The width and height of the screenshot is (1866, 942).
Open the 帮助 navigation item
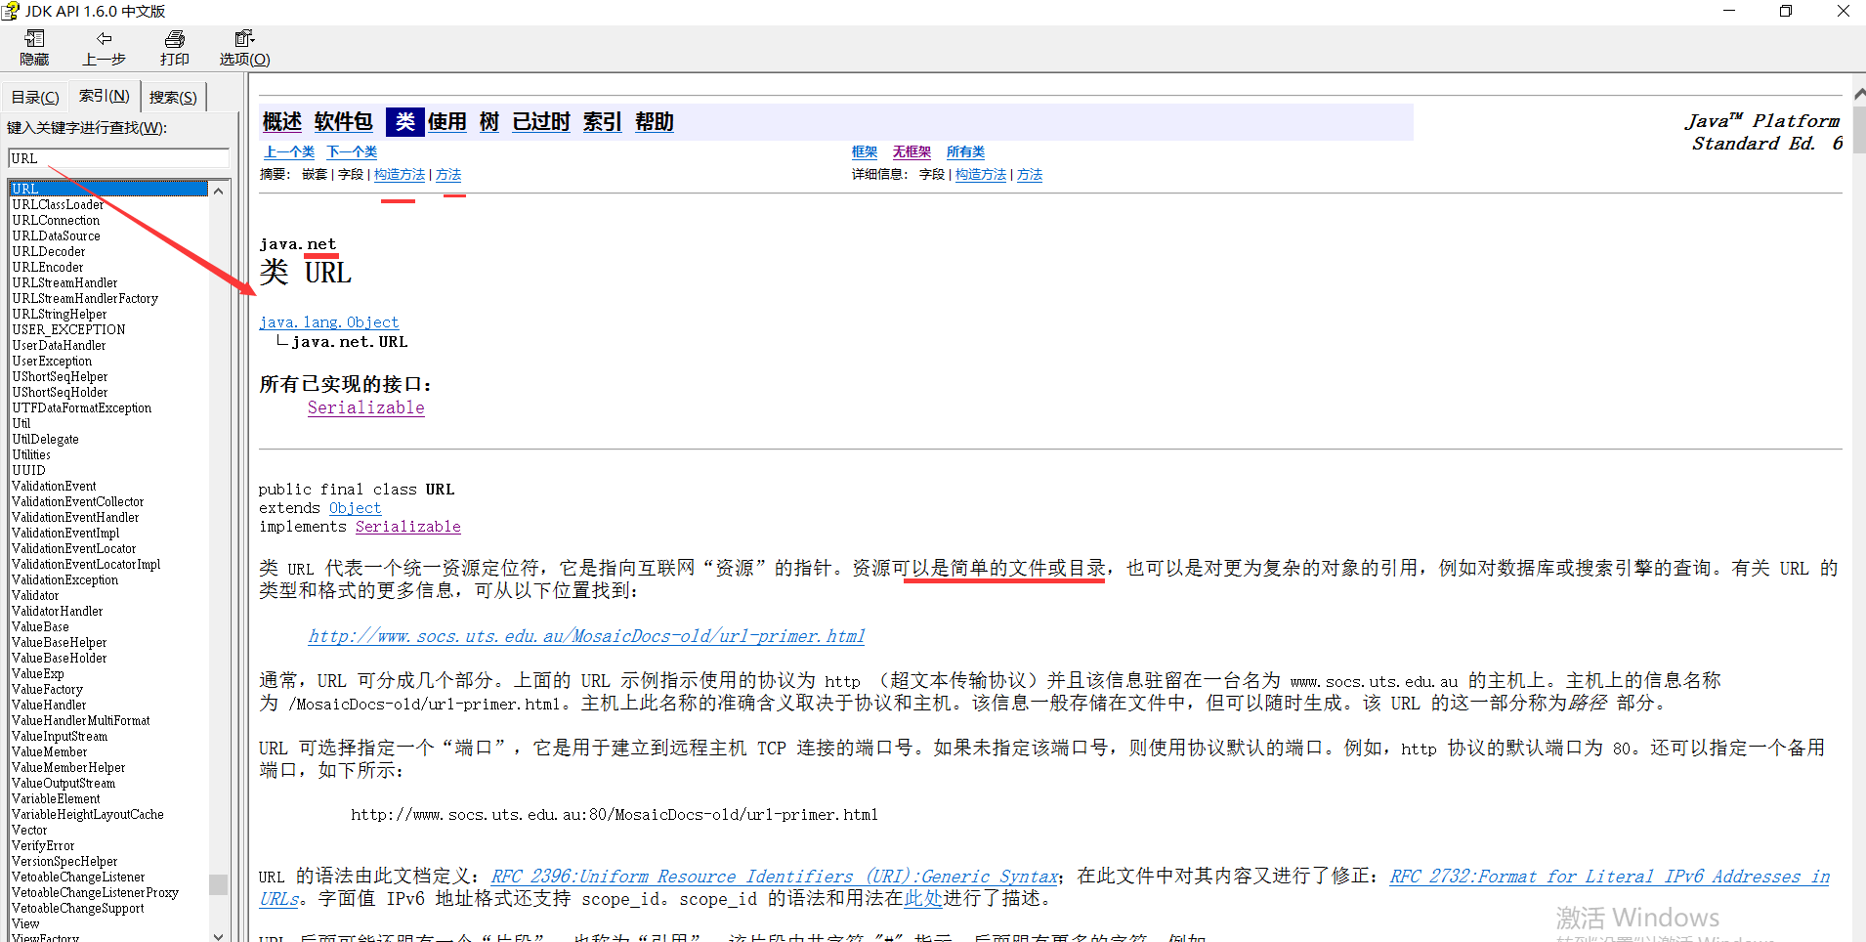pyautogui.click(x=654, y=121)
